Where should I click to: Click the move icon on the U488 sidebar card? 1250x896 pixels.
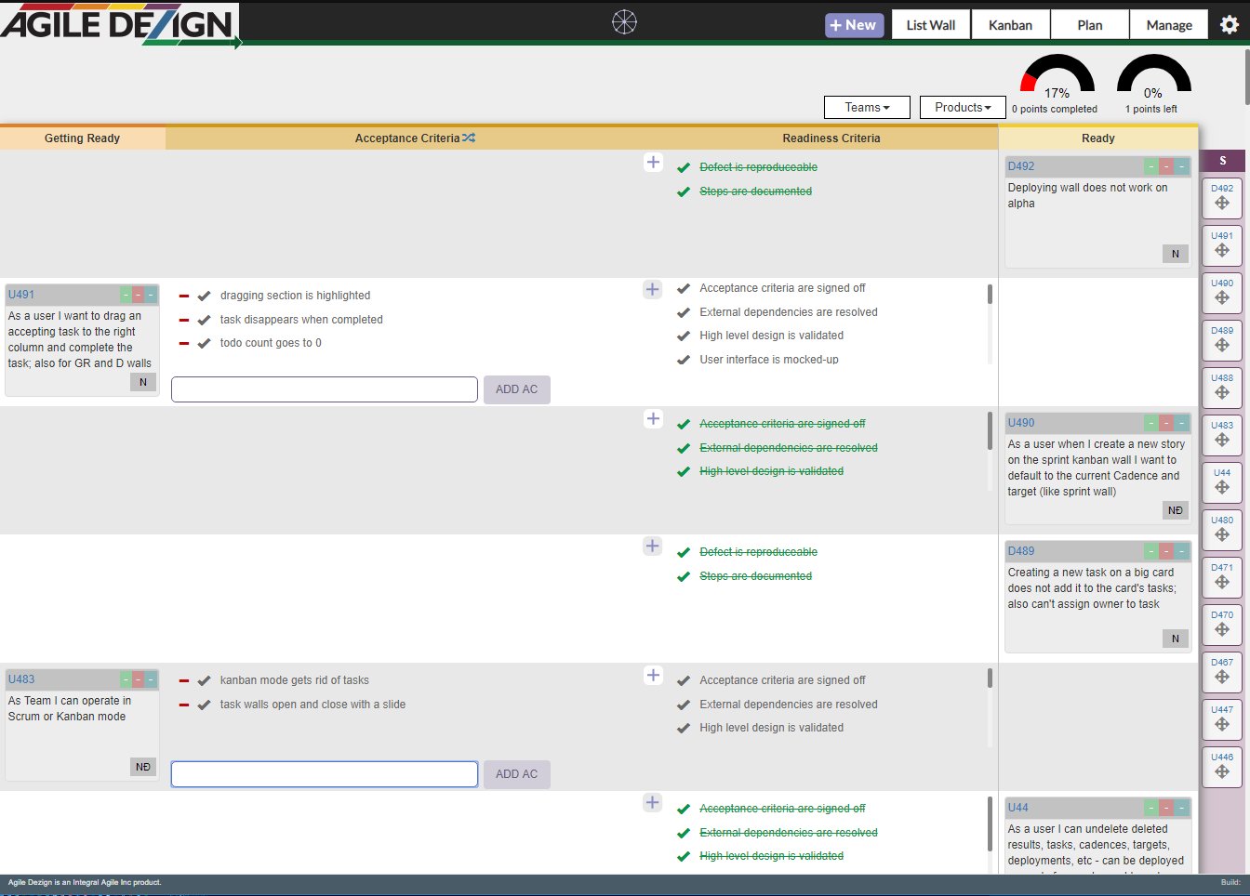pyautogui.click(x=1222, y=393)
